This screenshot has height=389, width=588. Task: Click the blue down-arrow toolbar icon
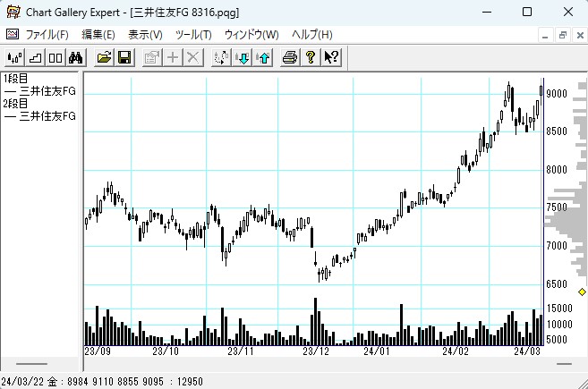(x=243, y=58)
